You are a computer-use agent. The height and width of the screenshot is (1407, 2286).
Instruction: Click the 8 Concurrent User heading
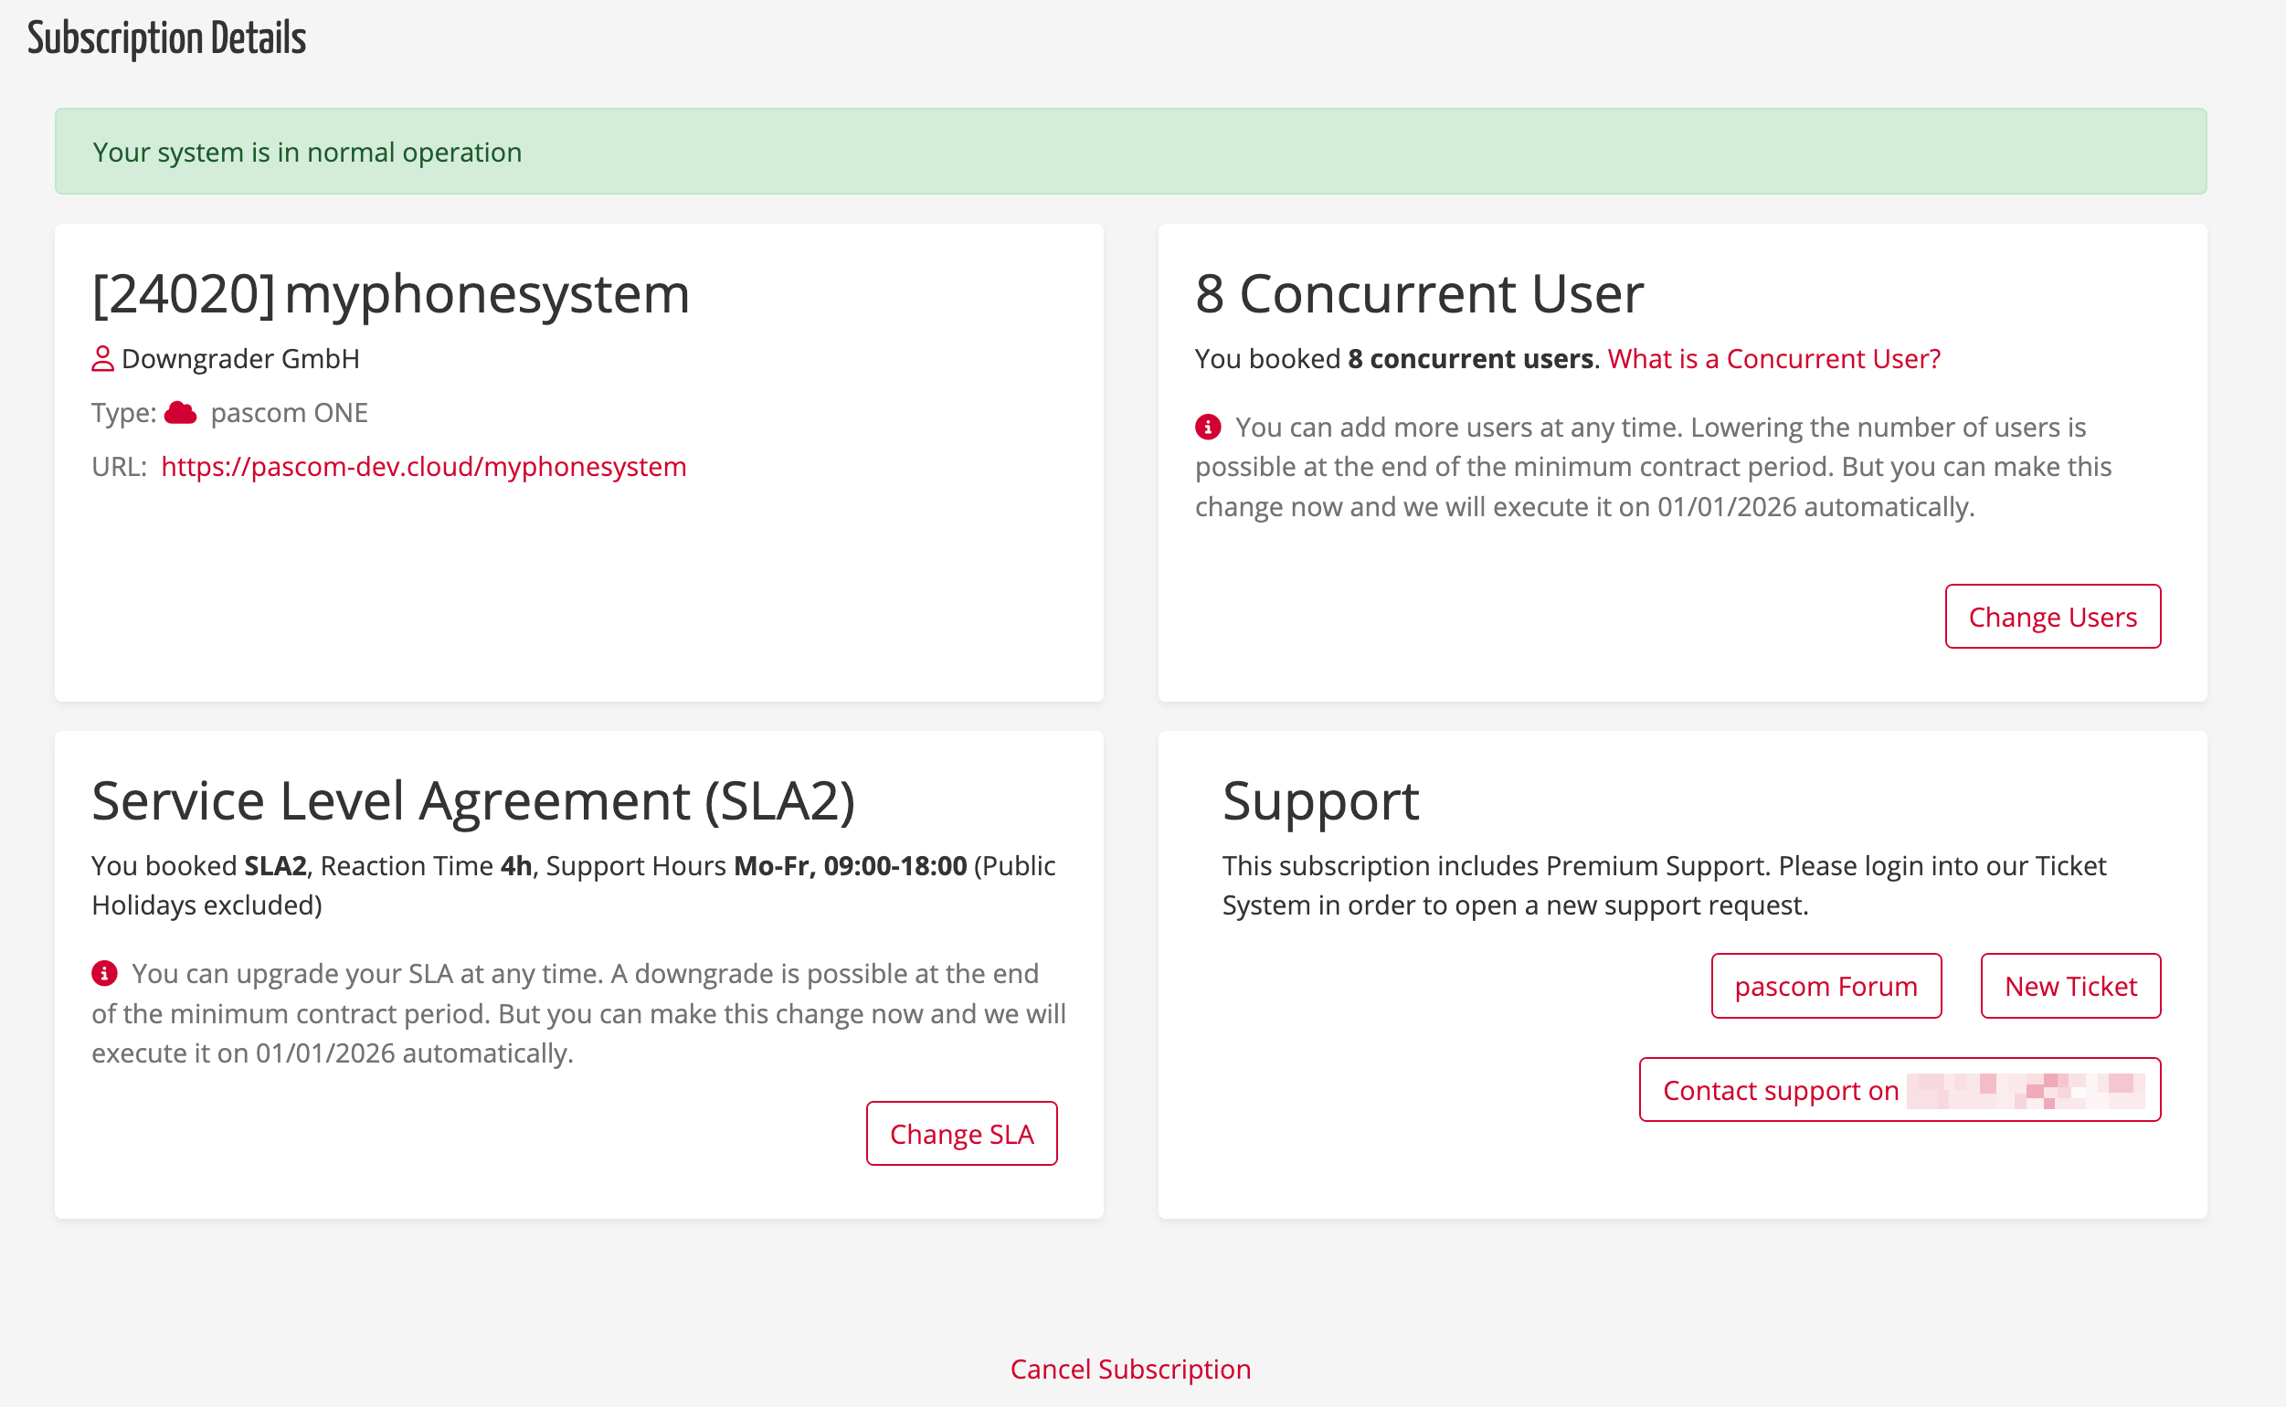(x=1419, y=293)
